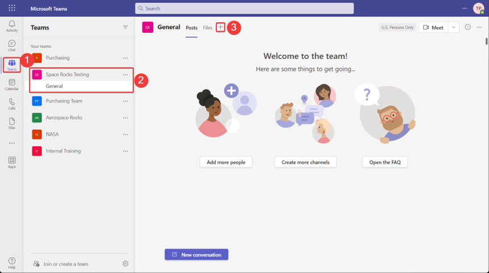
Task: Click Open the FAQ button
Action: (385, 163)
